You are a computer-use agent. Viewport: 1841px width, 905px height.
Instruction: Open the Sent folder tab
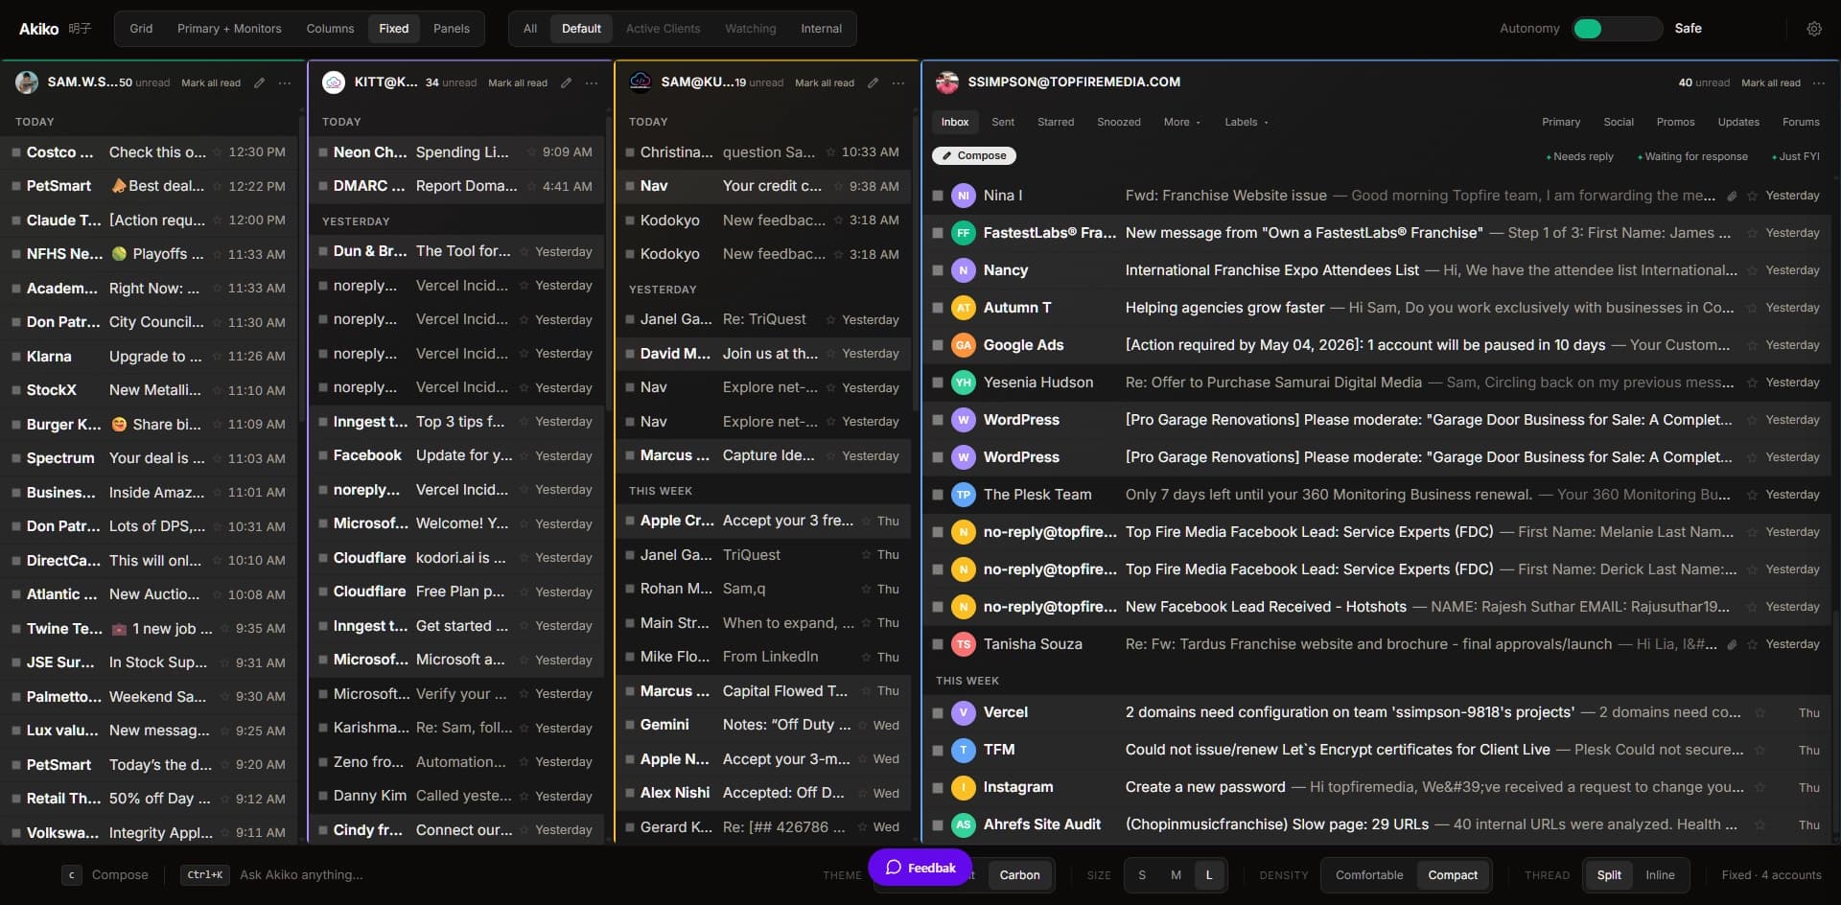click(x=1003, y=122)
